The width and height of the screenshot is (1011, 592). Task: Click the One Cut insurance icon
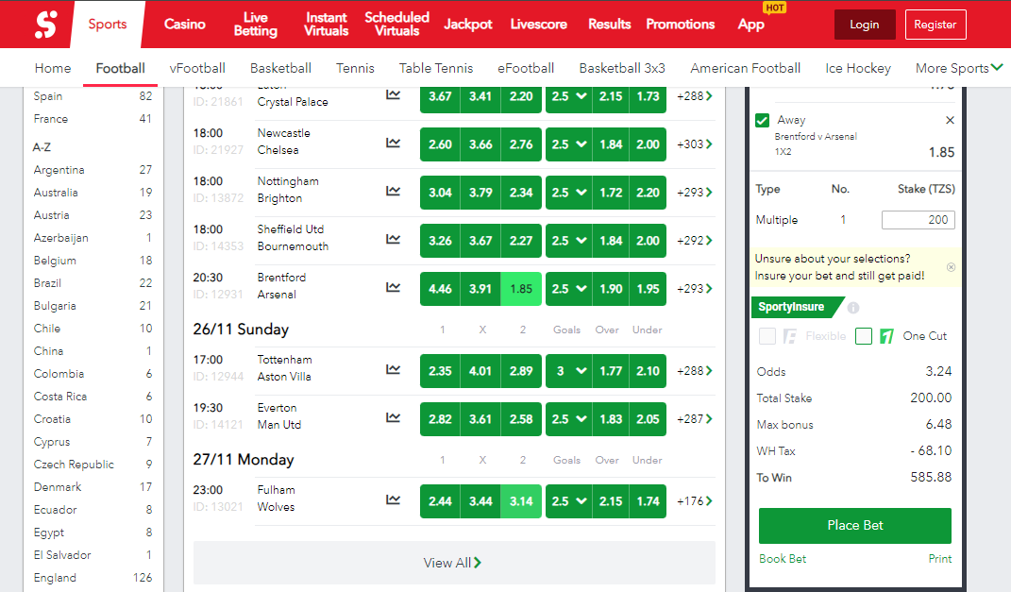click(x=887, y=336)
